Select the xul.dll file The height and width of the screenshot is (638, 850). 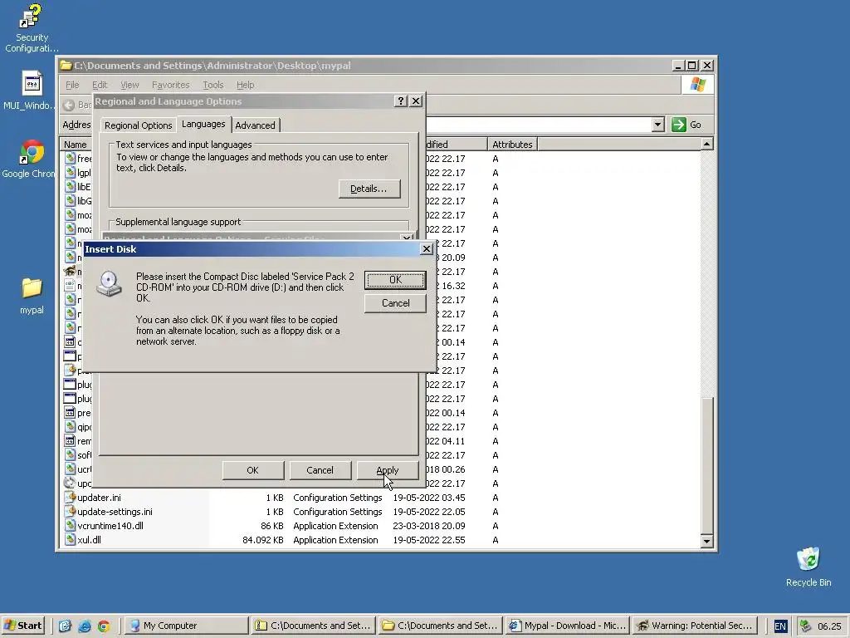click(x=89, y=540)
